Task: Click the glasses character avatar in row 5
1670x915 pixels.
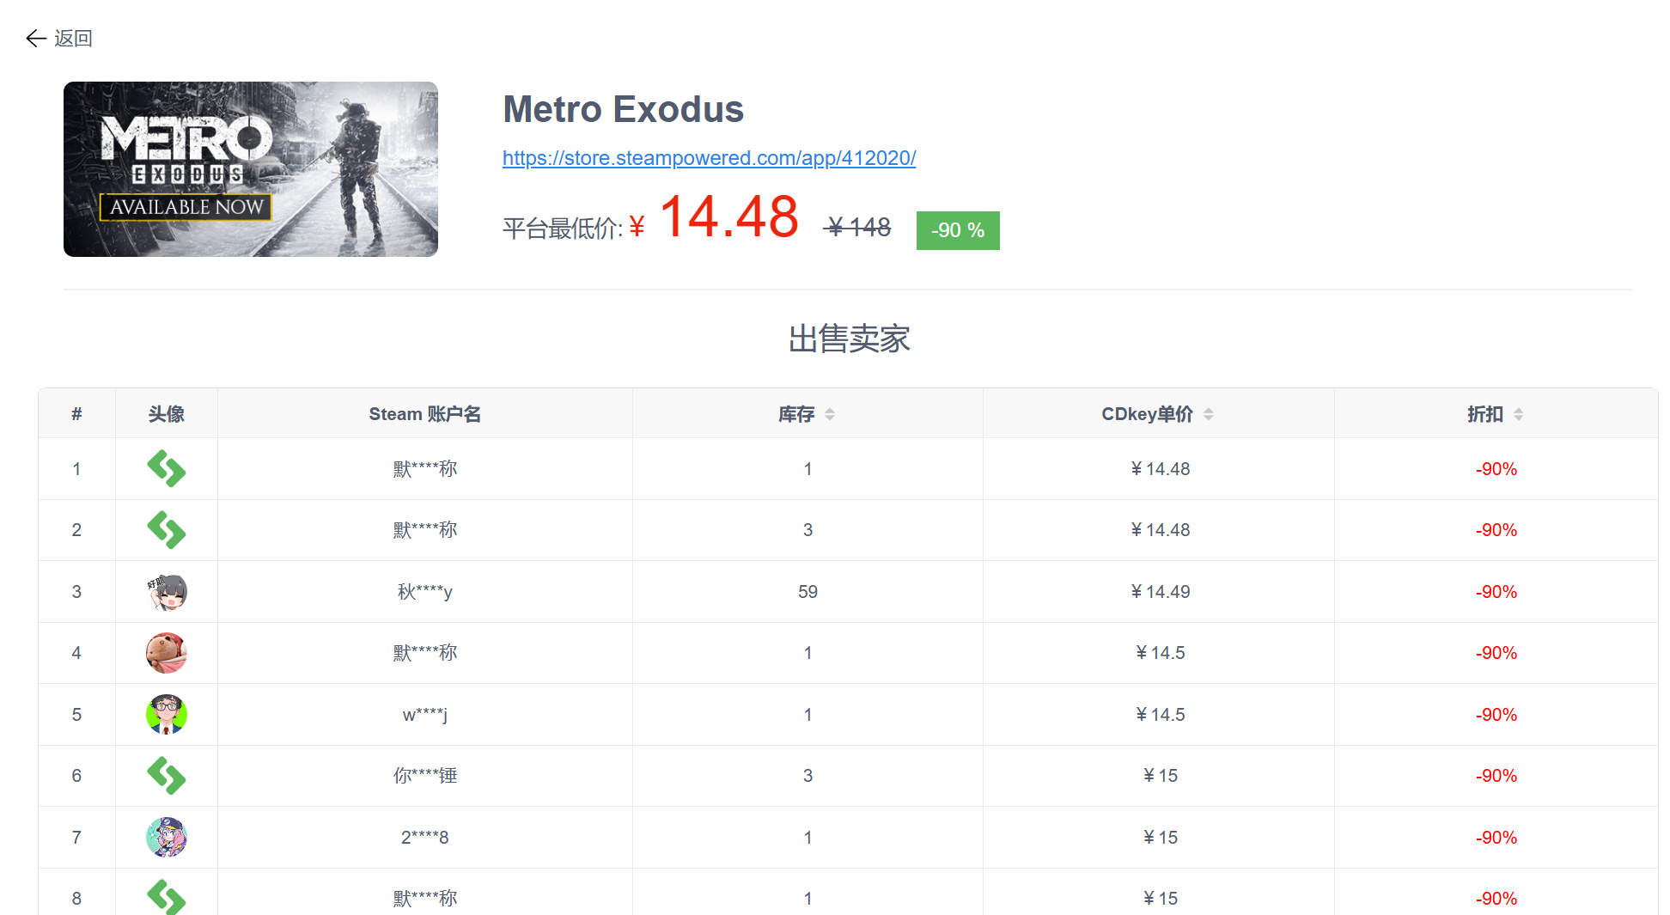Action: [x=167, y=715]
